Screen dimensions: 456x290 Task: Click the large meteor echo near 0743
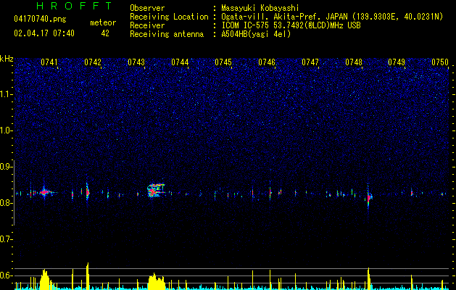pos(157,191)
